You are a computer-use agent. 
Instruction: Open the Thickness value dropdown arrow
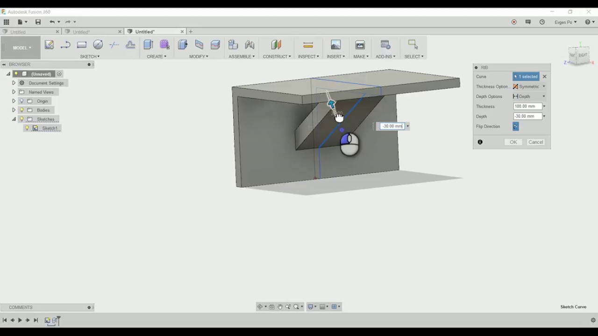coord(544,106)
